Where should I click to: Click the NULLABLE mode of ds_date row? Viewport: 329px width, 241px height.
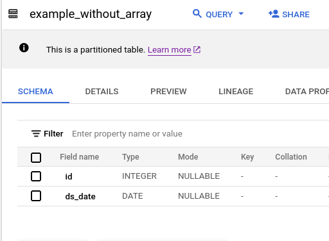click(x=199, y=196)
